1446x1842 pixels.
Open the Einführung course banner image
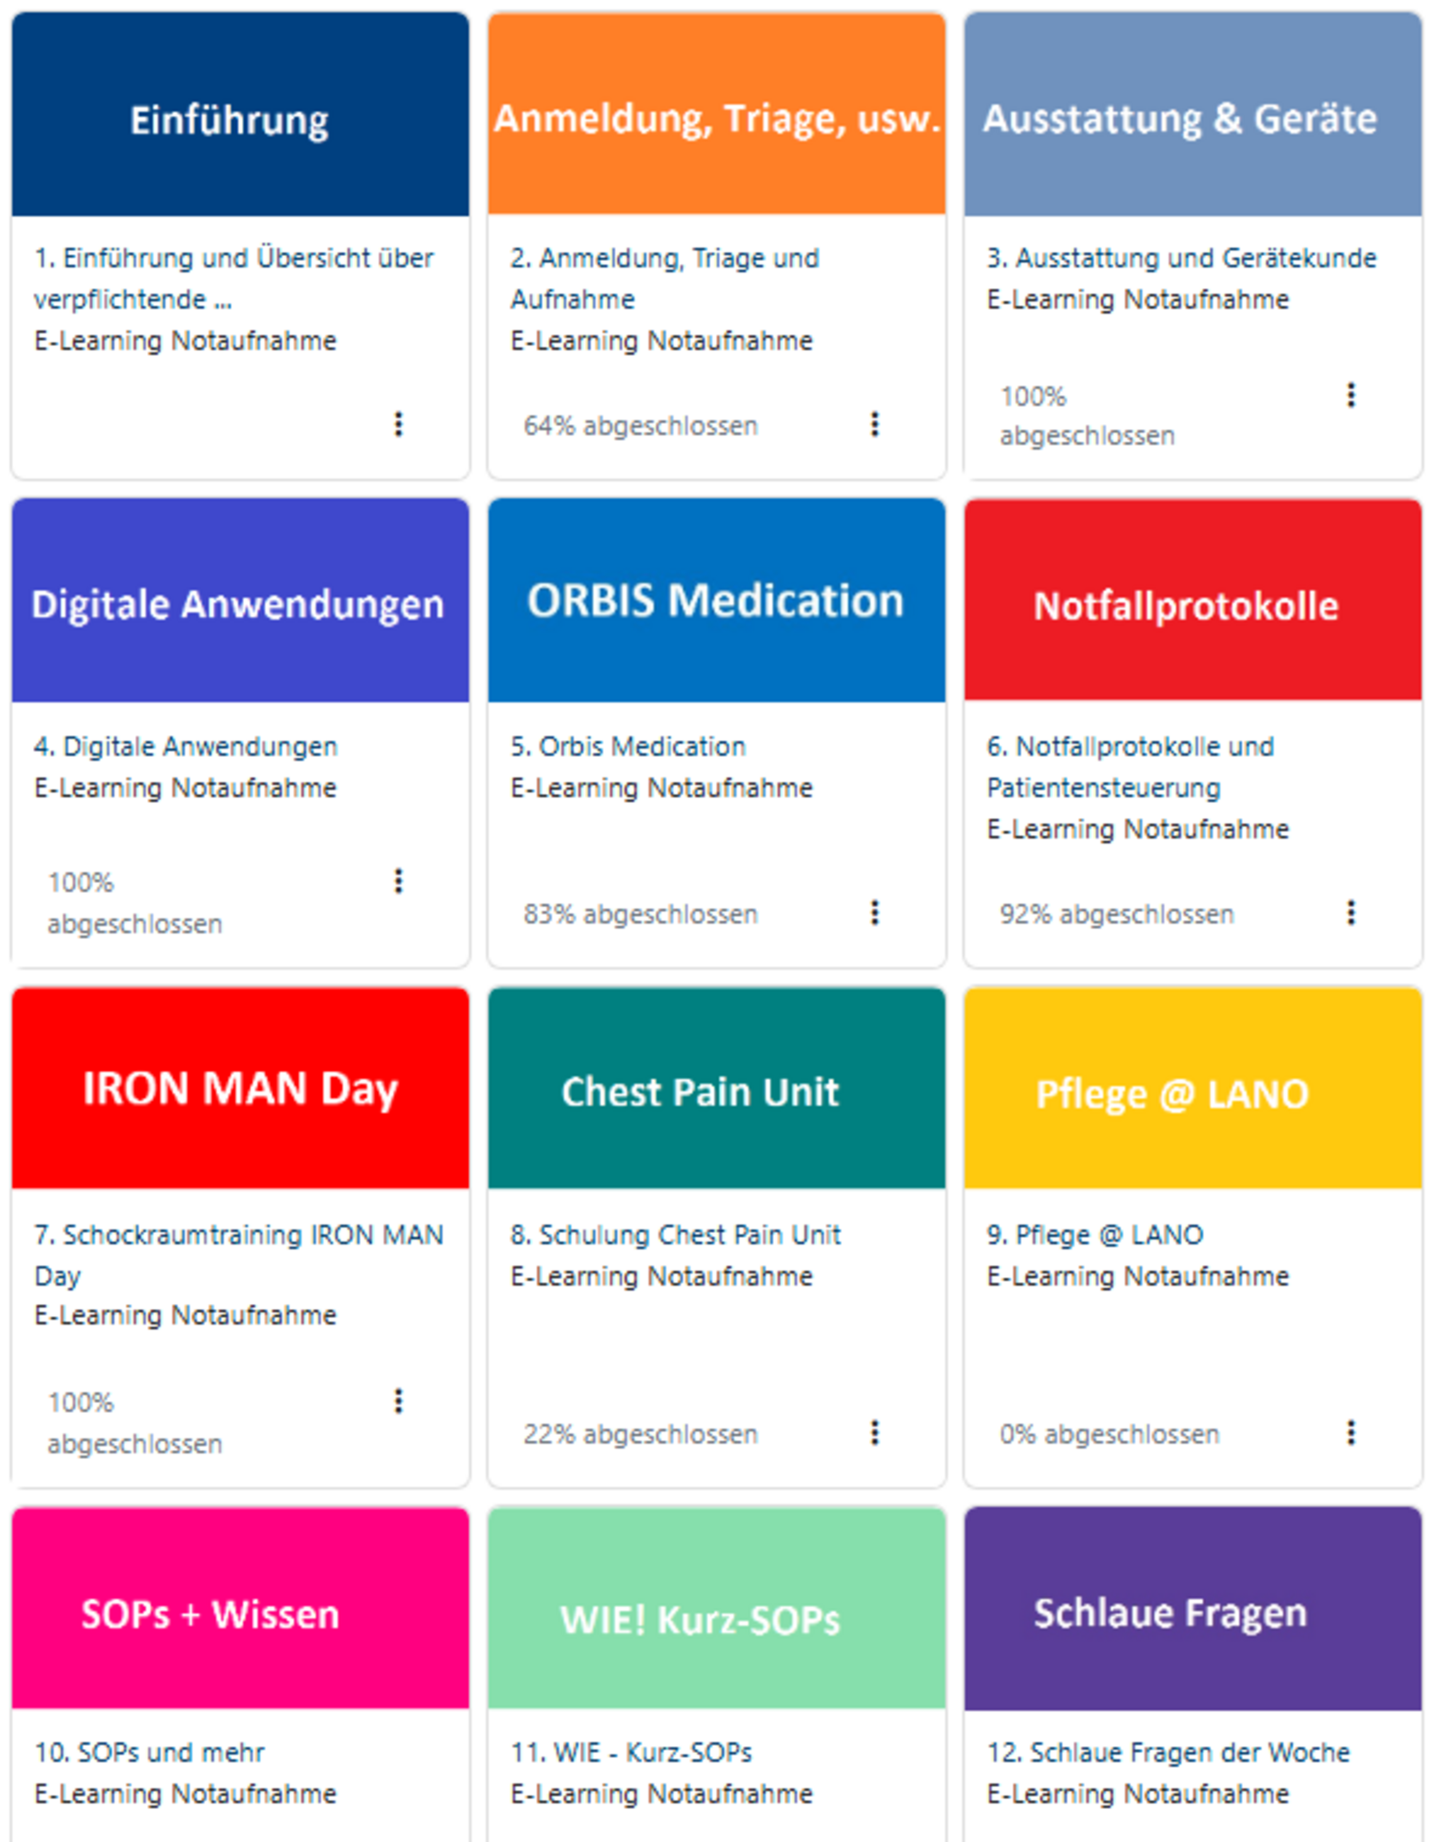point(241,115)
